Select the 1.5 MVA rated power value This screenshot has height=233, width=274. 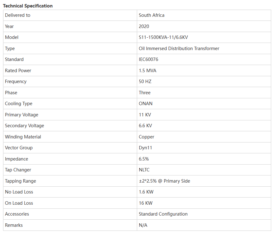coord(147,71)
